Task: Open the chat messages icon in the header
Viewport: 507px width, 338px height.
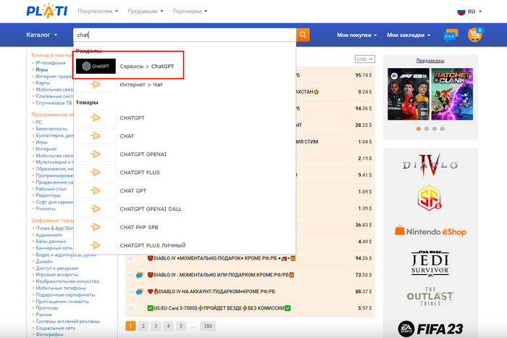Action: [x=451, y=35]
